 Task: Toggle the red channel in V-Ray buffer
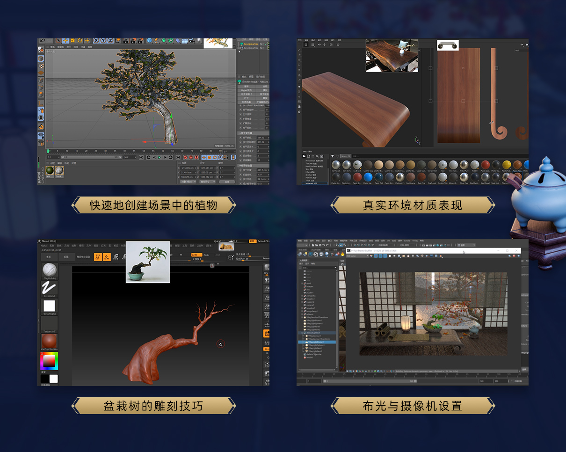376,256
